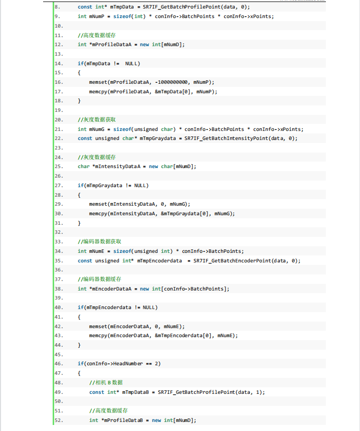
Task: Click the line 52 mProfileDataB allocation
Action: click(x=143, y=420)
